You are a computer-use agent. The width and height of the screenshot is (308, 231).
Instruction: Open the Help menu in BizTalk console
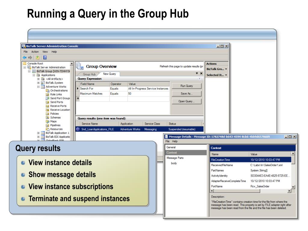click(x=54, y=52)
